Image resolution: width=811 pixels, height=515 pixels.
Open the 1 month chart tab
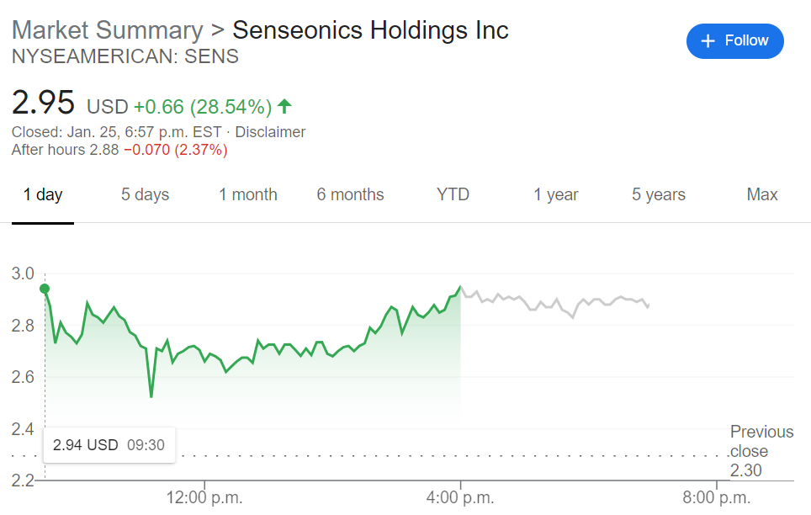(248, 195)
